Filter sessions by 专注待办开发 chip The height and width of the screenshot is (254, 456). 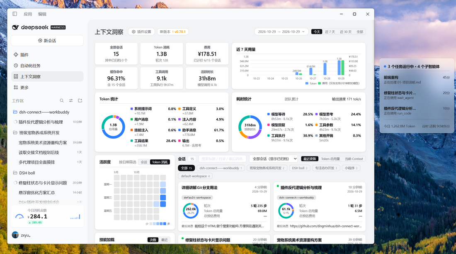tap(326, 168)
